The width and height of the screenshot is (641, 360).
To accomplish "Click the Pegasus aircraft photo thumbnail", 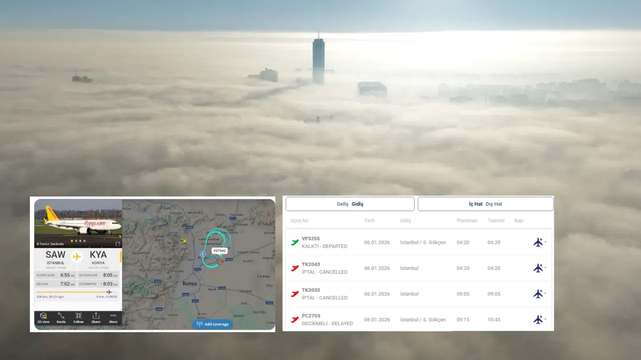I will [78, 220].
